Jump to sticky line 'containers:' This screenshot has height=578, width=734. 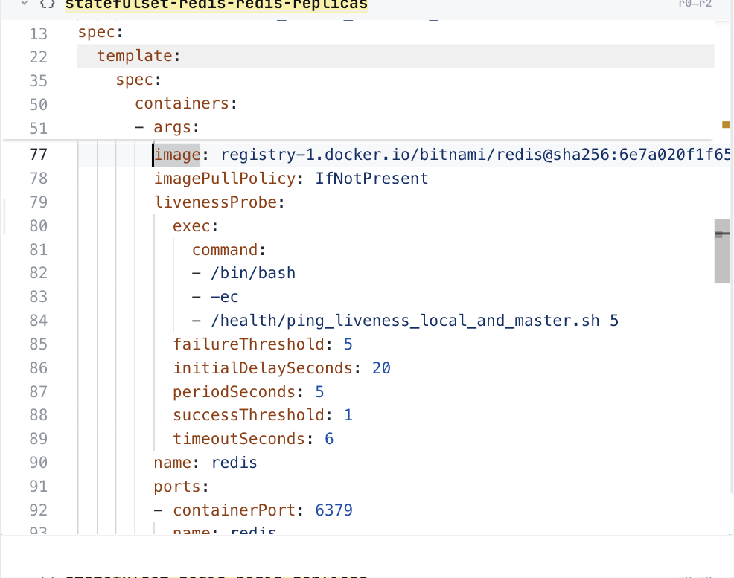tap(186, 103)
